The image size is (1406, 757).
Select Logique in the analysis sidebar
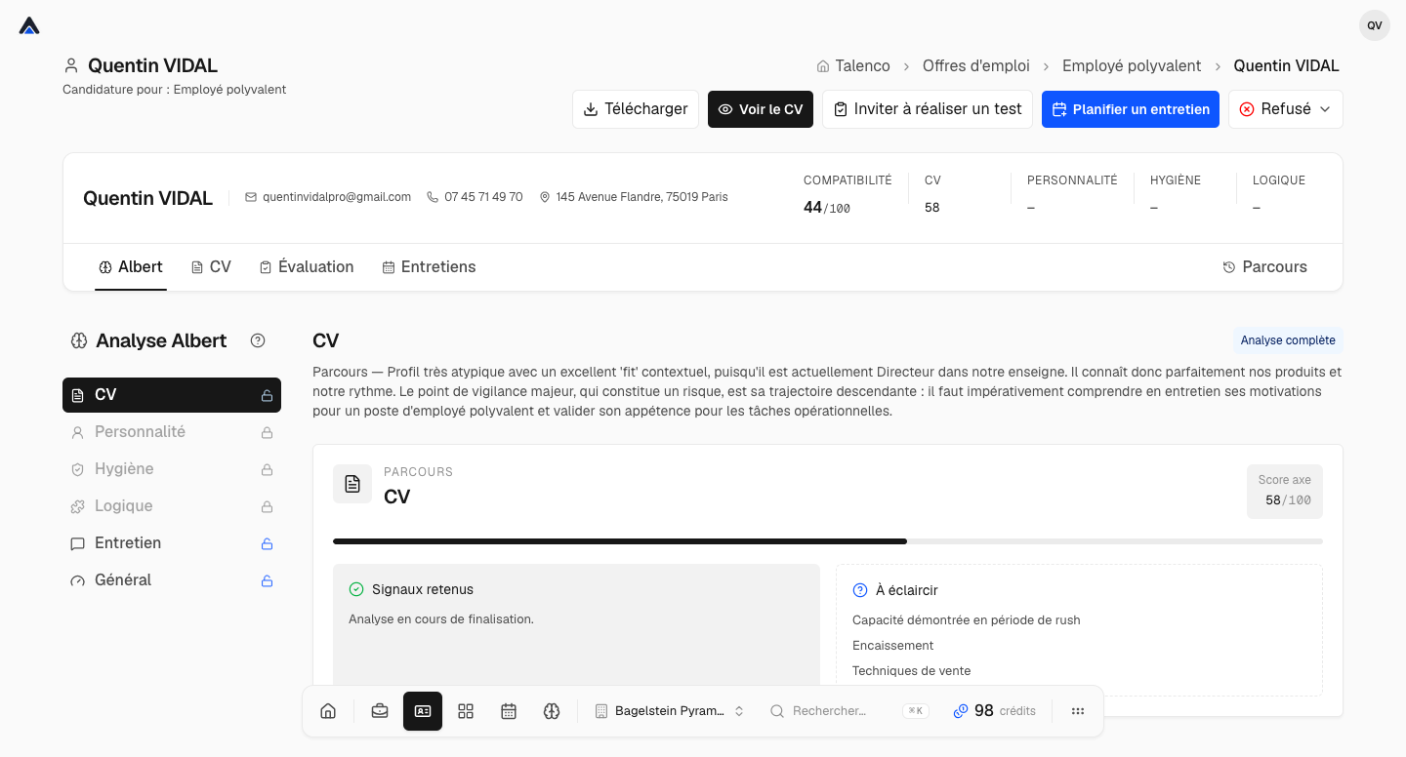(x=172, y=506)
